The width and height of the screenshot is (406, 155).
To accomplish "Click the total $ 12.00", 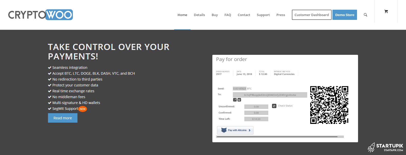I will (263, 74).
